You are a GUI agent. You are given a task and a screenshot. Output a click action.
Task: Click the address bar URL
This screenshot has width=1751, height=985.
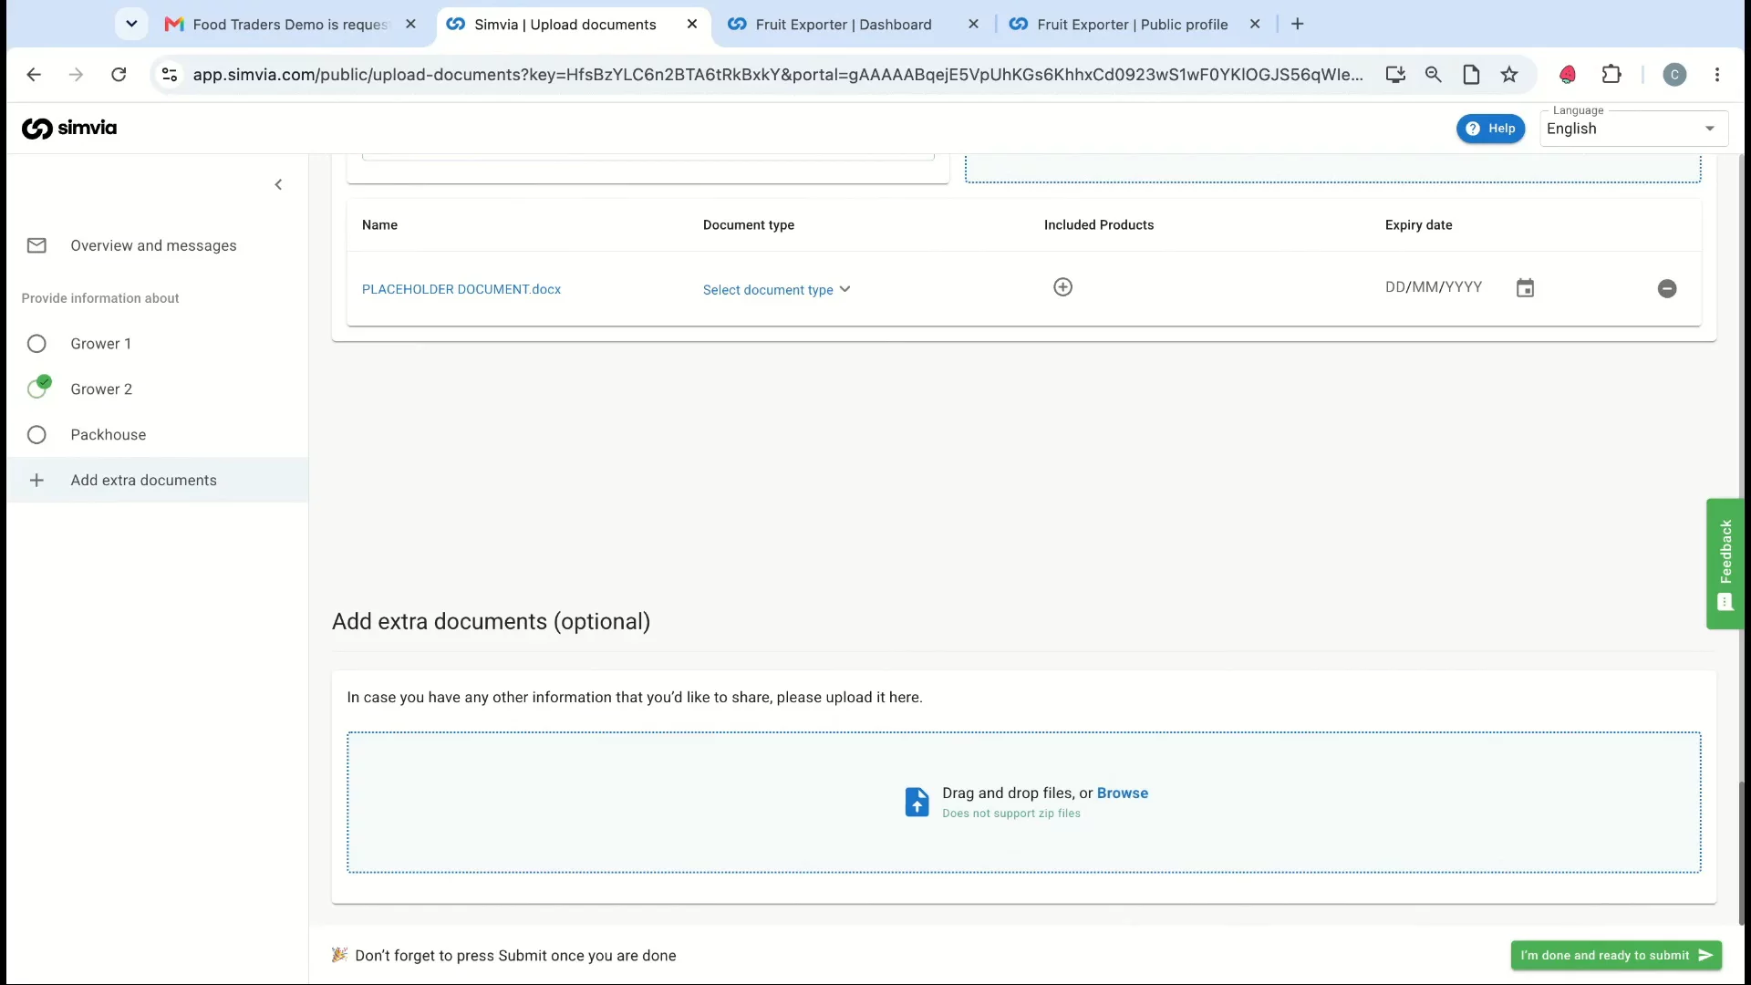(x=778, y=75)
